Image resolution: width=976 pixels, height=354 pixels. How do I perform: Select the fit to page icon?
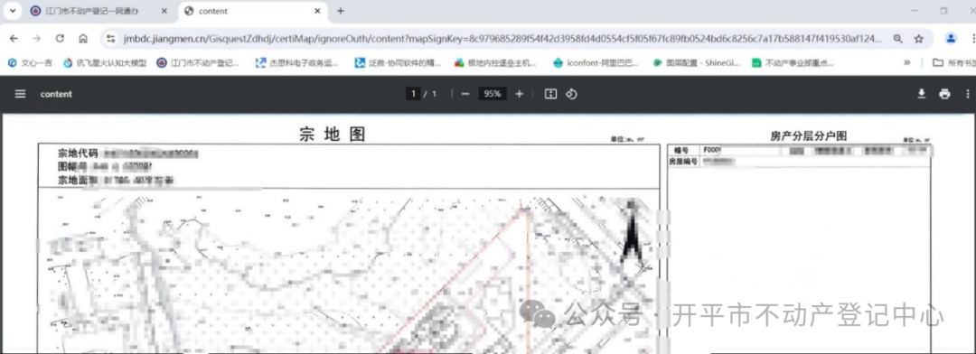pos(550,94)
